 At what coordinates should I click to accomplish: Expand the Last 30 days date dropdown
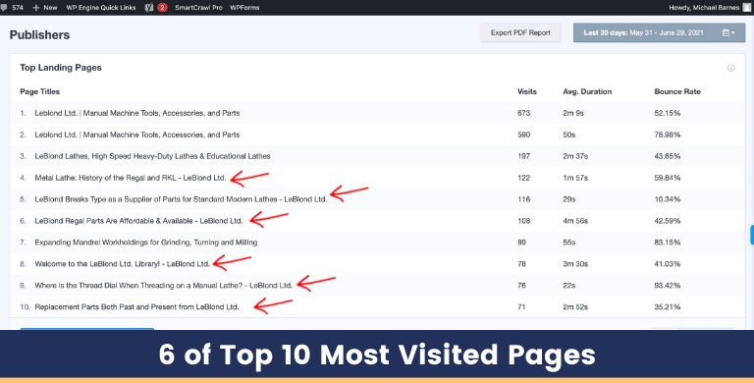659,32
